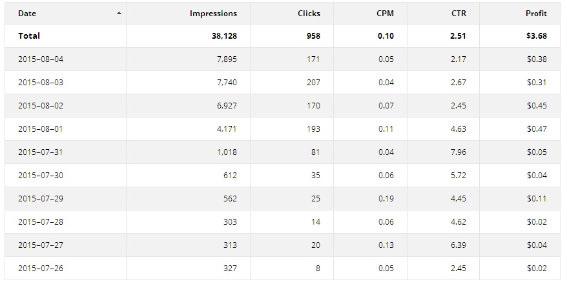This screenshot has width=567, height=286.
Task: Click the 2015-07-29 date entry
Action: click(41, 198)
